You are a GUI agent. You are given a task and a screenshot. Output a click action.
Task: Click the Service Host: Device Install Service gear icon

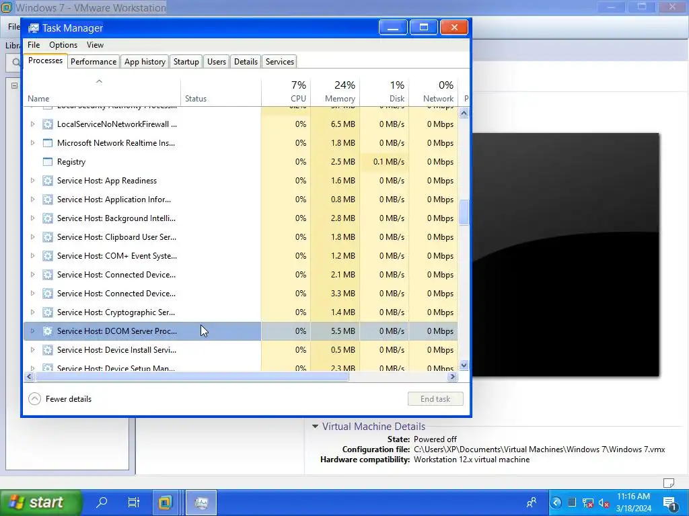tap(48, 350)
